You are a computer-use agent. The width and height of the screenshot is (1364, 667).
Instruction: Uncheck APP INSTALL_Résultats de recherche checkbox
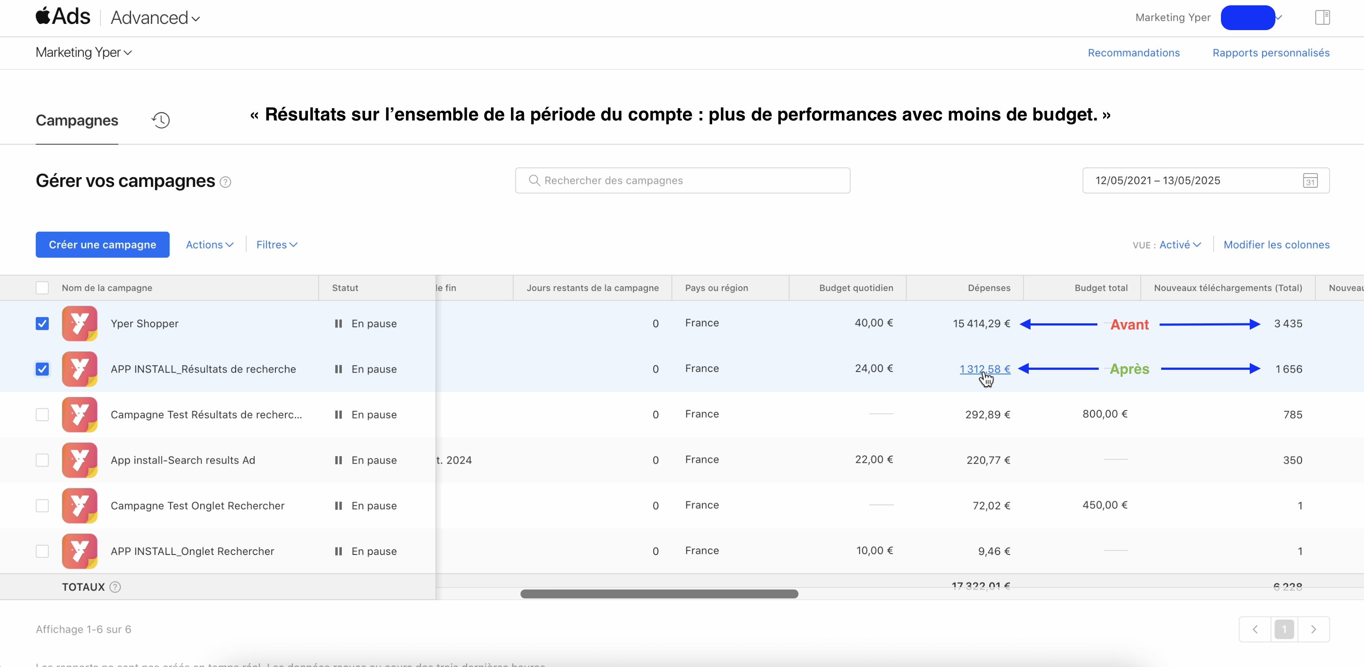point(43,369)
